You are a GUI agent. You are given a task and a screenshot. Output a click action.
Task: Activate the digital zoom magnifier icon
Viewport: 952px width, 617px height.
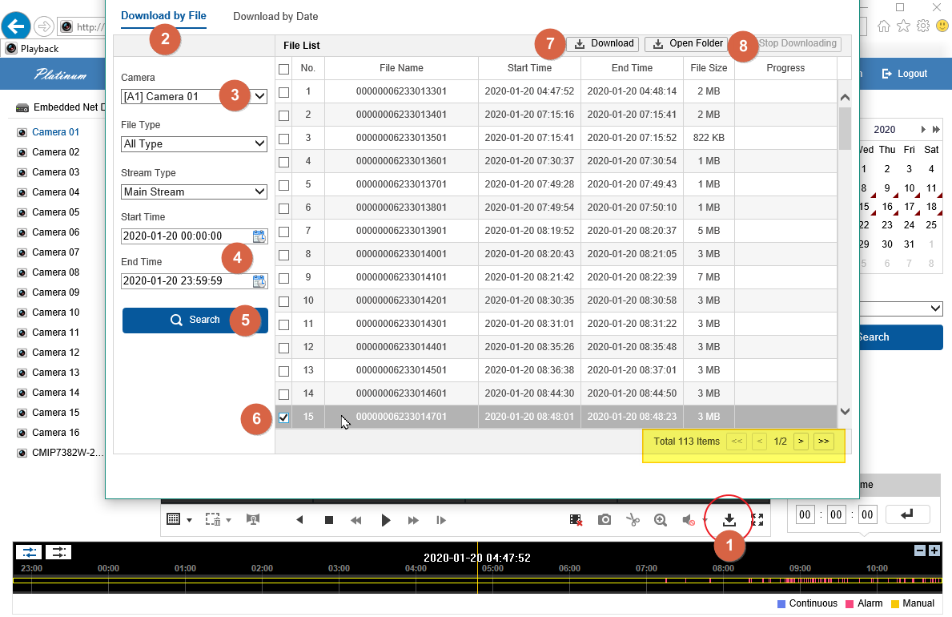(x=661, y=520)
